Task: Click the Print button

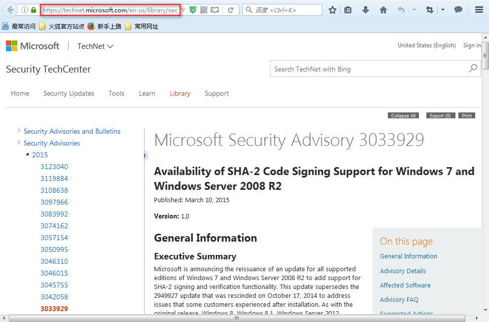Action: coord(467,116)
